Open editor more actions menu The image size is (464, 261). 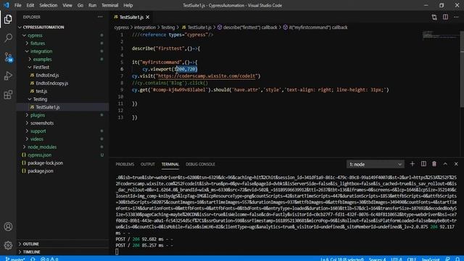456,17
